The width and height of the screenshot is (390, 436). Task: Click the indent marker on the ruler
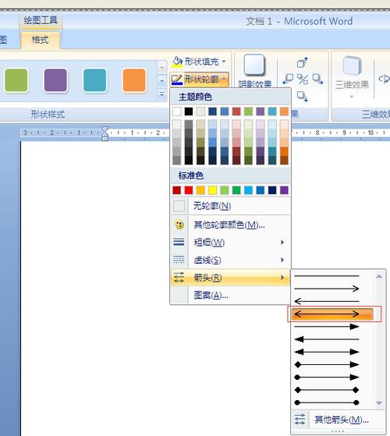(105, 133)
